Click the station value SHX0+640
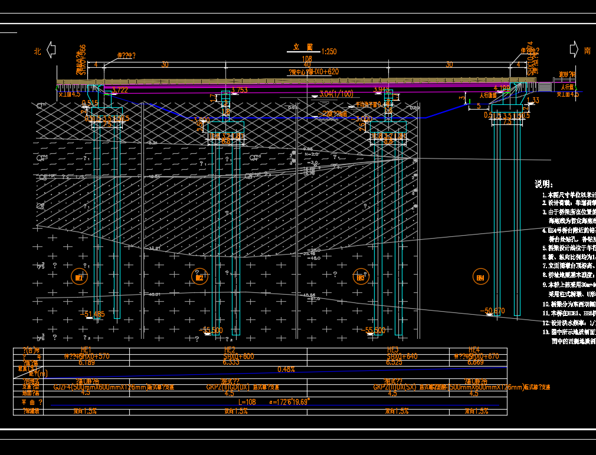The width and height of the screenshot is (596, 455). 402,357
